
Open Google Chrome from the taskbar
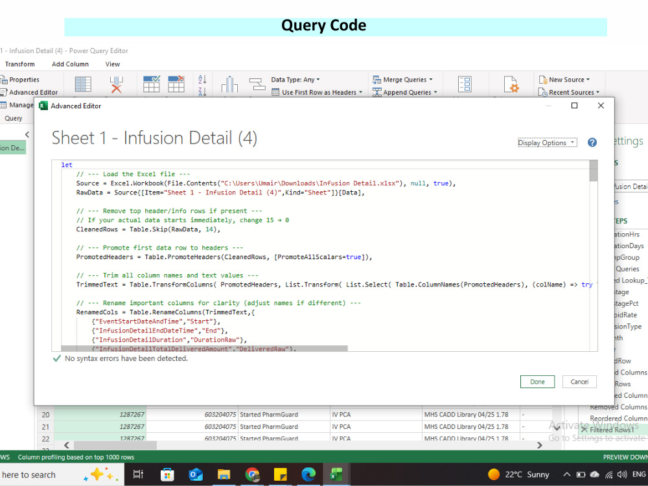tap(252, 474)
